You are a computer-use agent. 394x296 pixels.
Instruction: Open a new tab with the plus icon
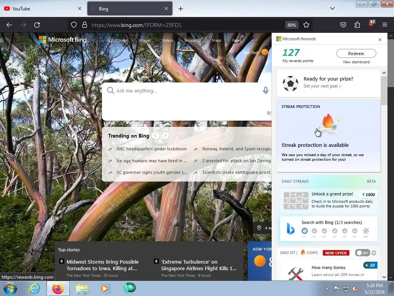click(x=180, y=8)
